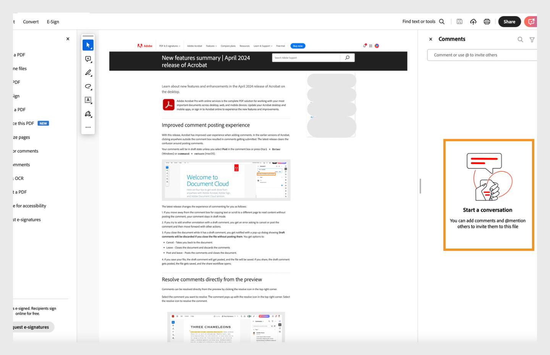The image size is (550, 355).
Task: Select the Add text box tool
Action: click(x=87, y=100)
